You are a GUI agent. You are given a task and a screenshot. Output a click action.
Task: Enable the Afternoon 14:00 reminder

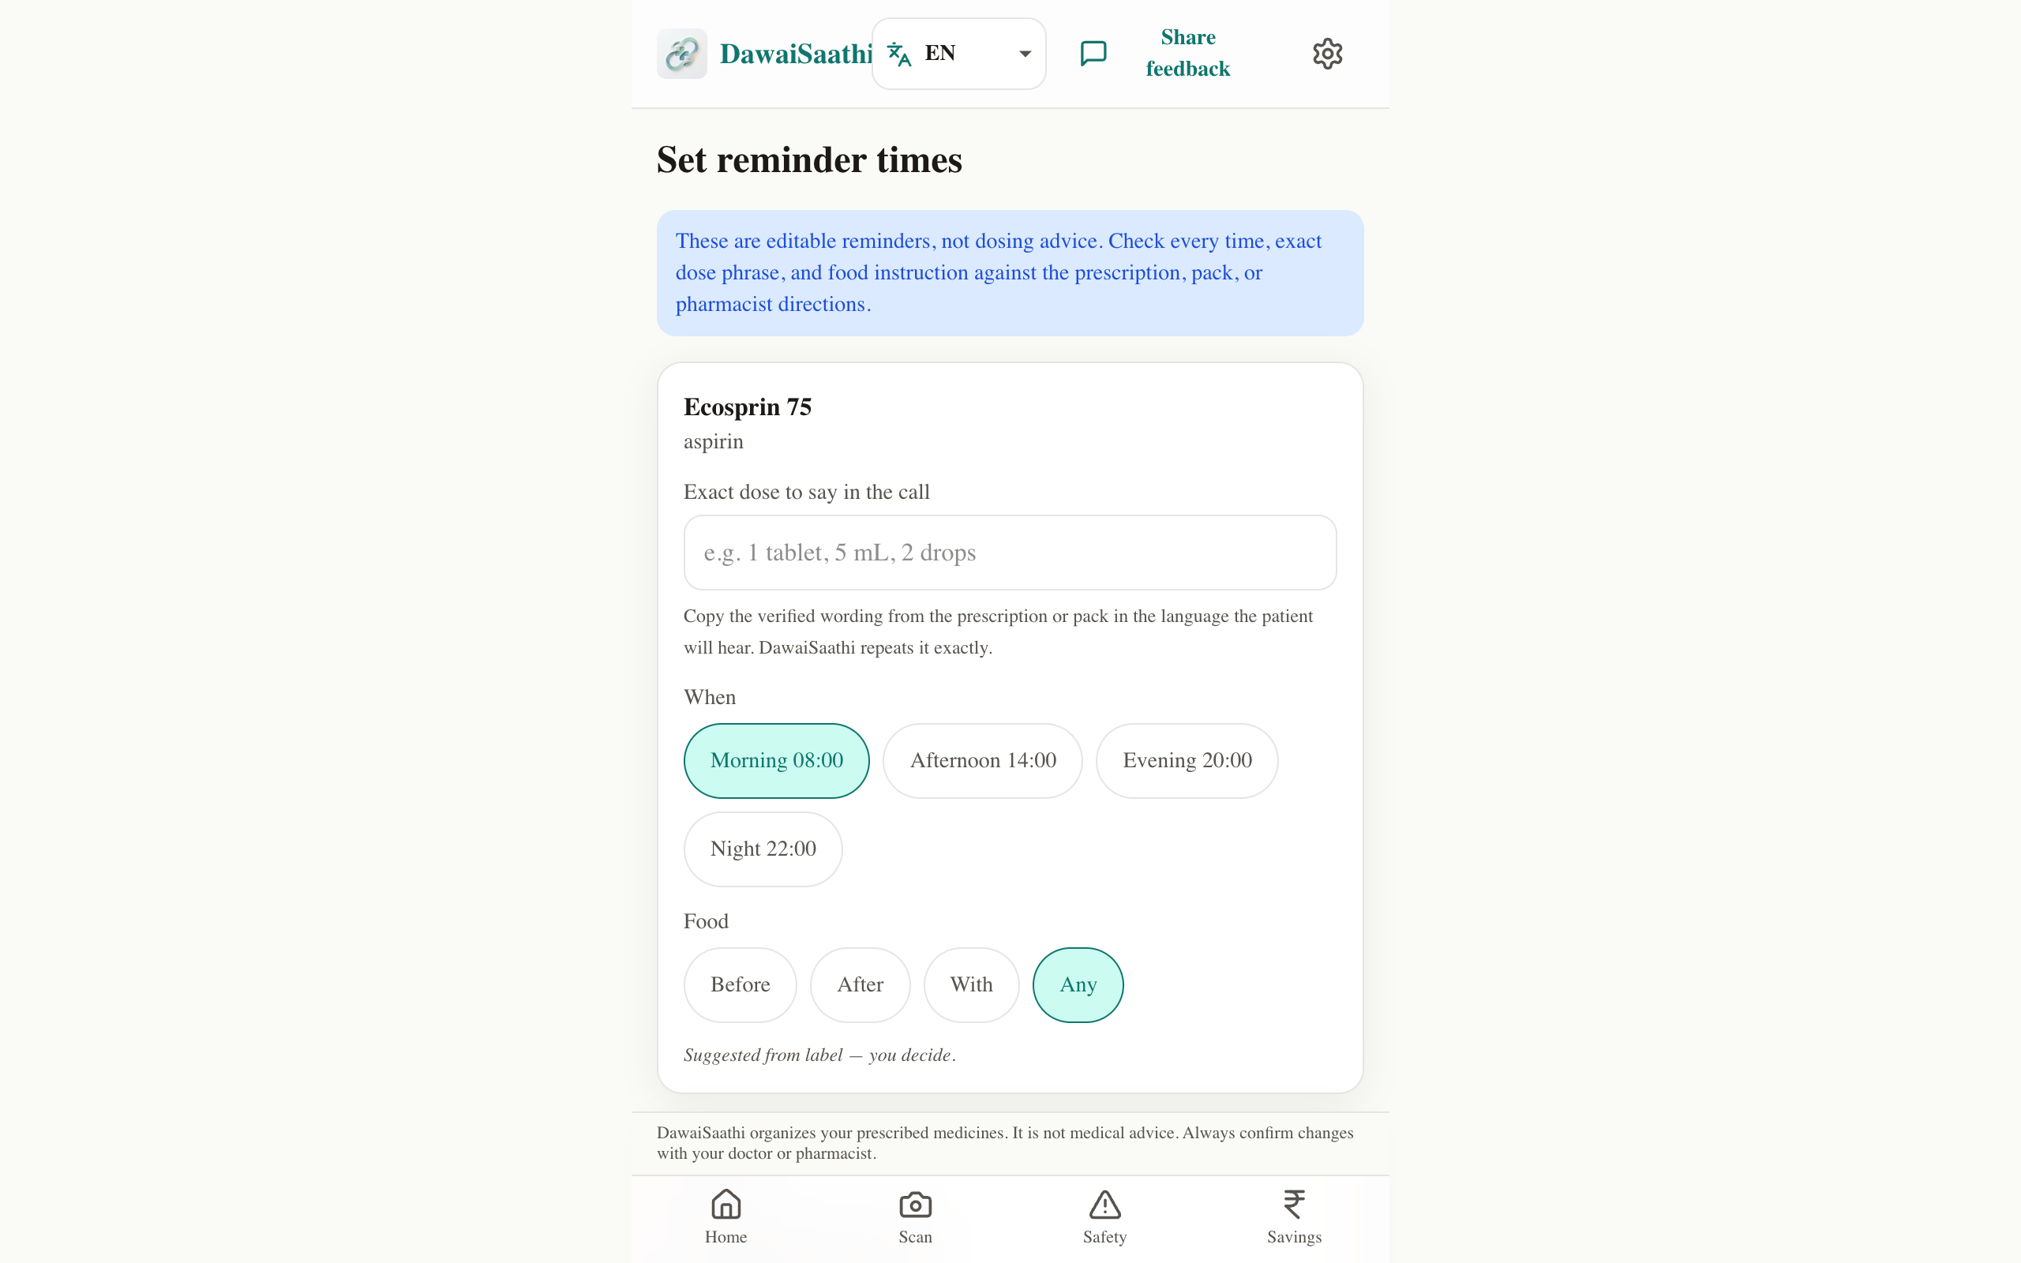pos(982,760)
